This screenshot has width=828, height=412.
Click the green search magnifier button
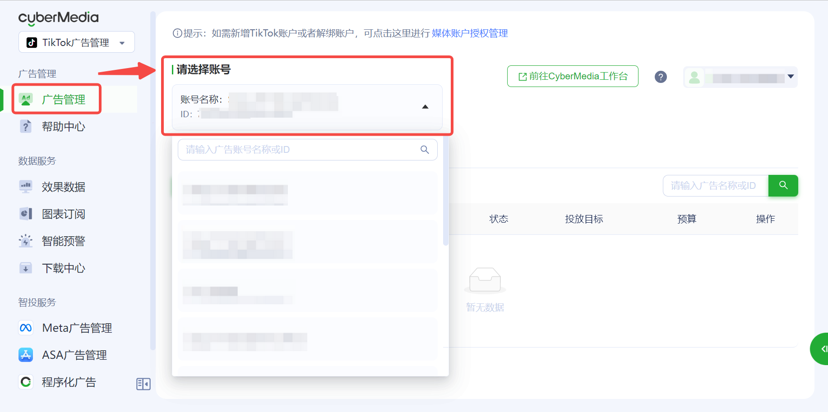[x=783, y=185]
